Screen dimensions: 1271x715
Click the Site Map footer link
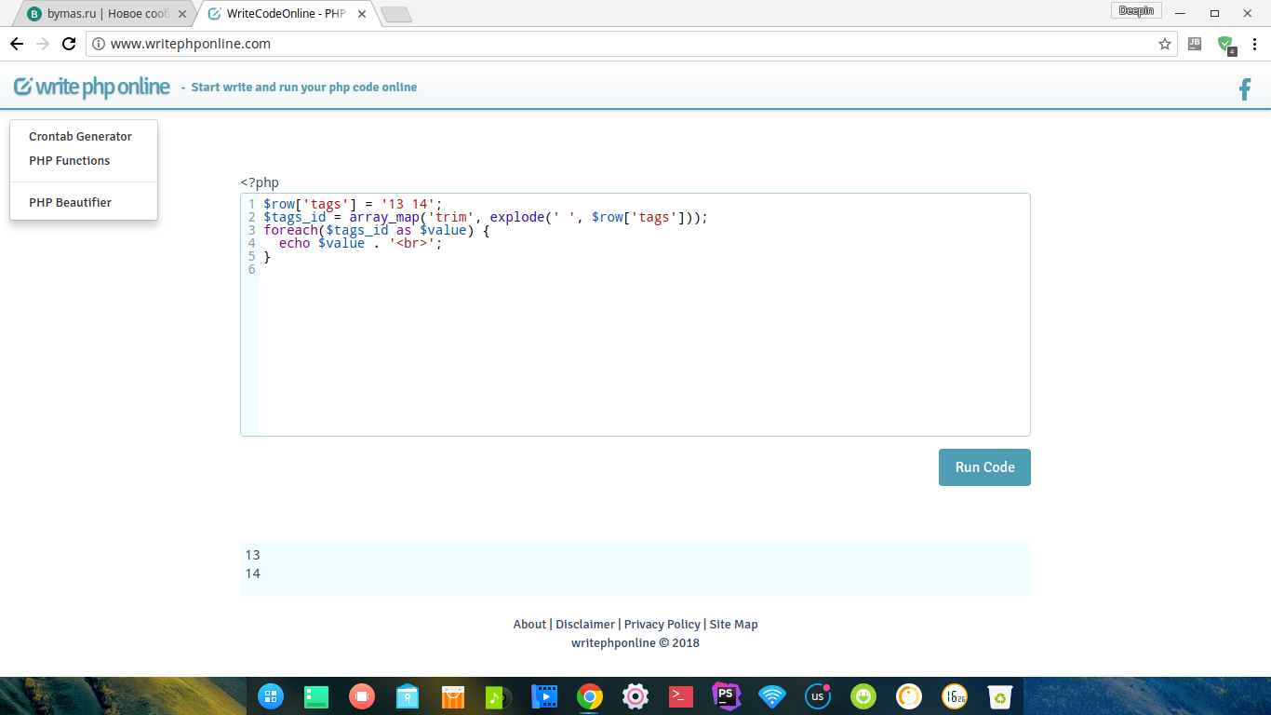pos(733,625)
